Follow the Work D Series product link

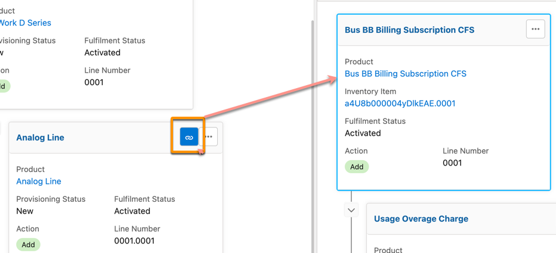click(25, 23)
